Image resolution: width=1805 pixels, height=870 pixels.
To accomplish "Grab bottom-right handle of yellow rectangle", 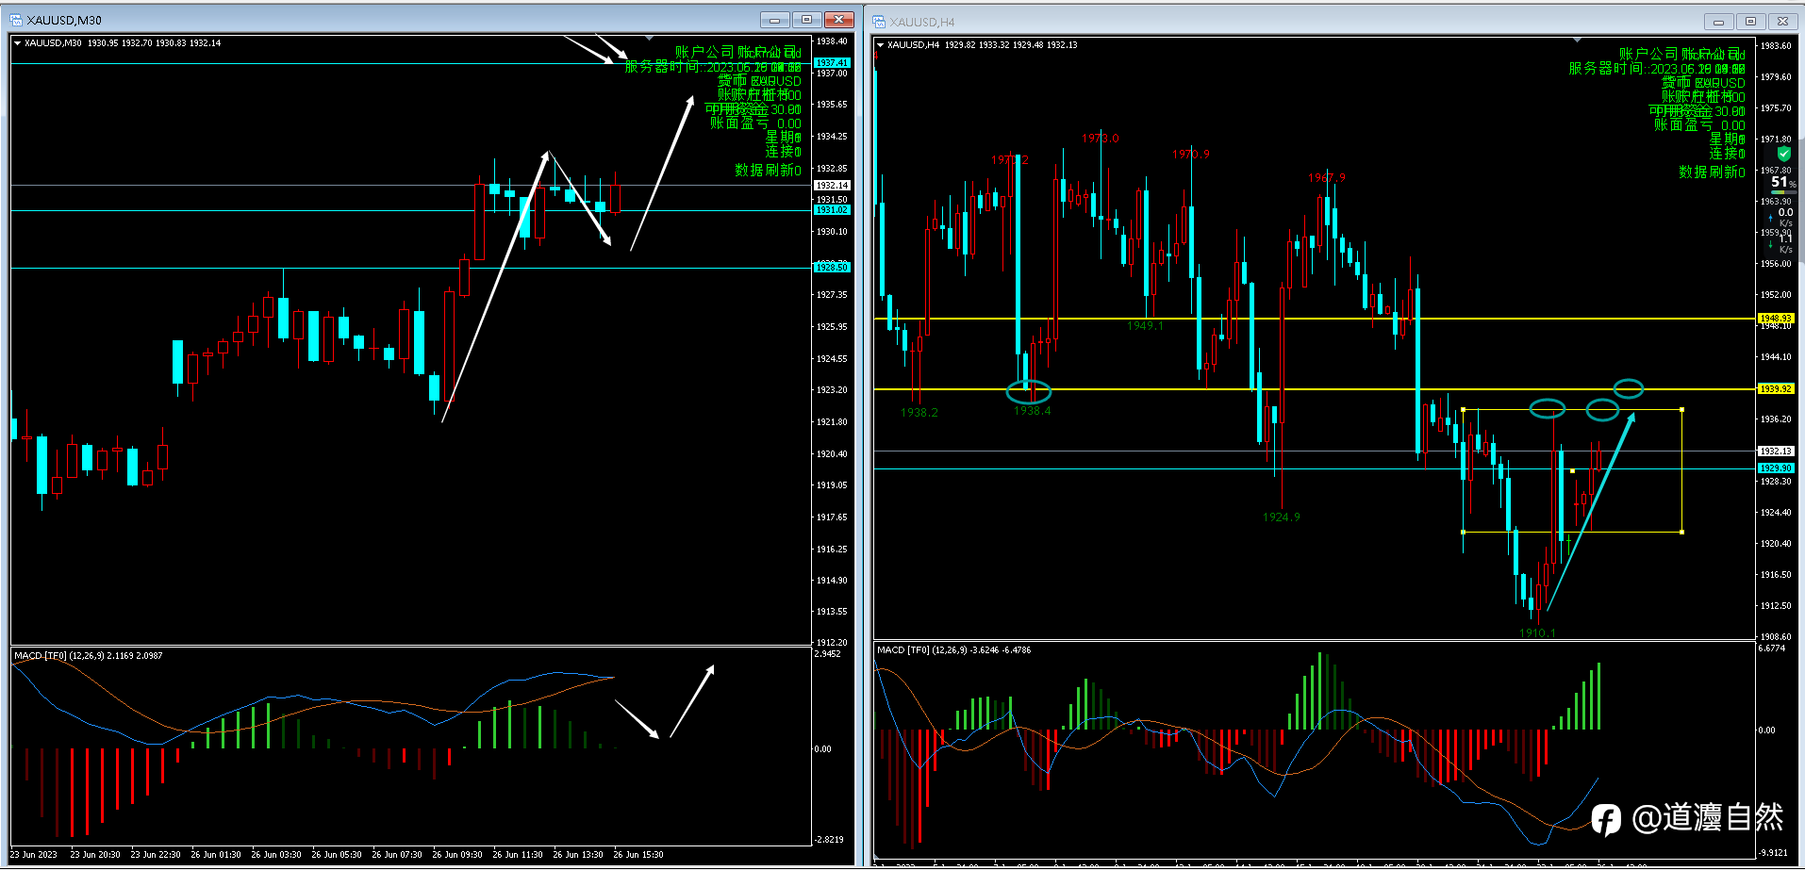I will (1682, 533).
